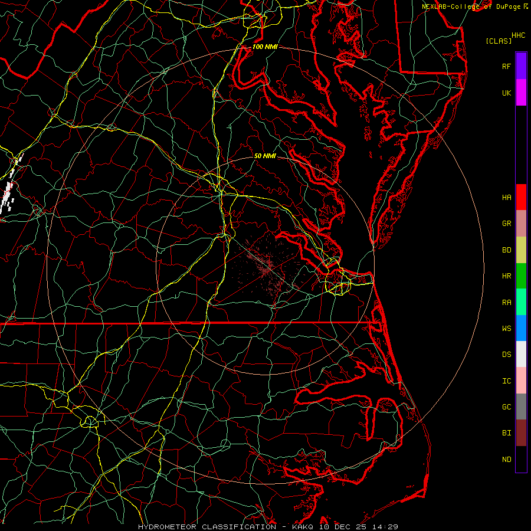This screenshot has height=531, width=531.
Task: Click the IC legend label
Action: [506, 381]
